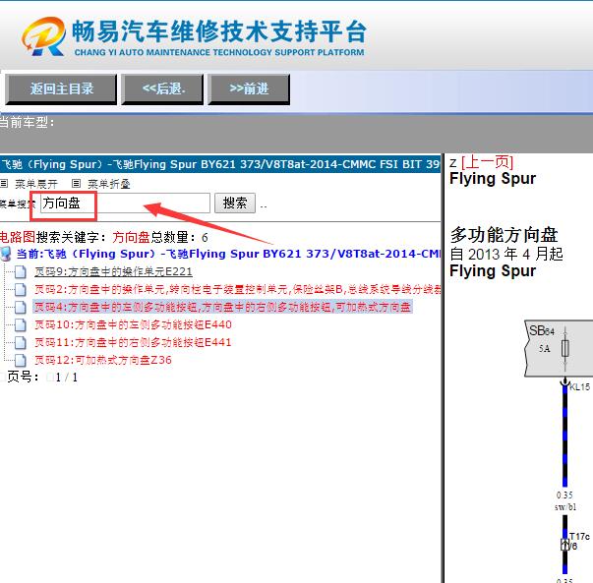This screenshot has width=593, height=583.
Task: Click the 搜索 search button
Action: point(235,204)
